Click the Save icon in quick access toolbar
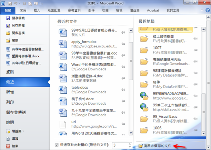 (10, 3)
